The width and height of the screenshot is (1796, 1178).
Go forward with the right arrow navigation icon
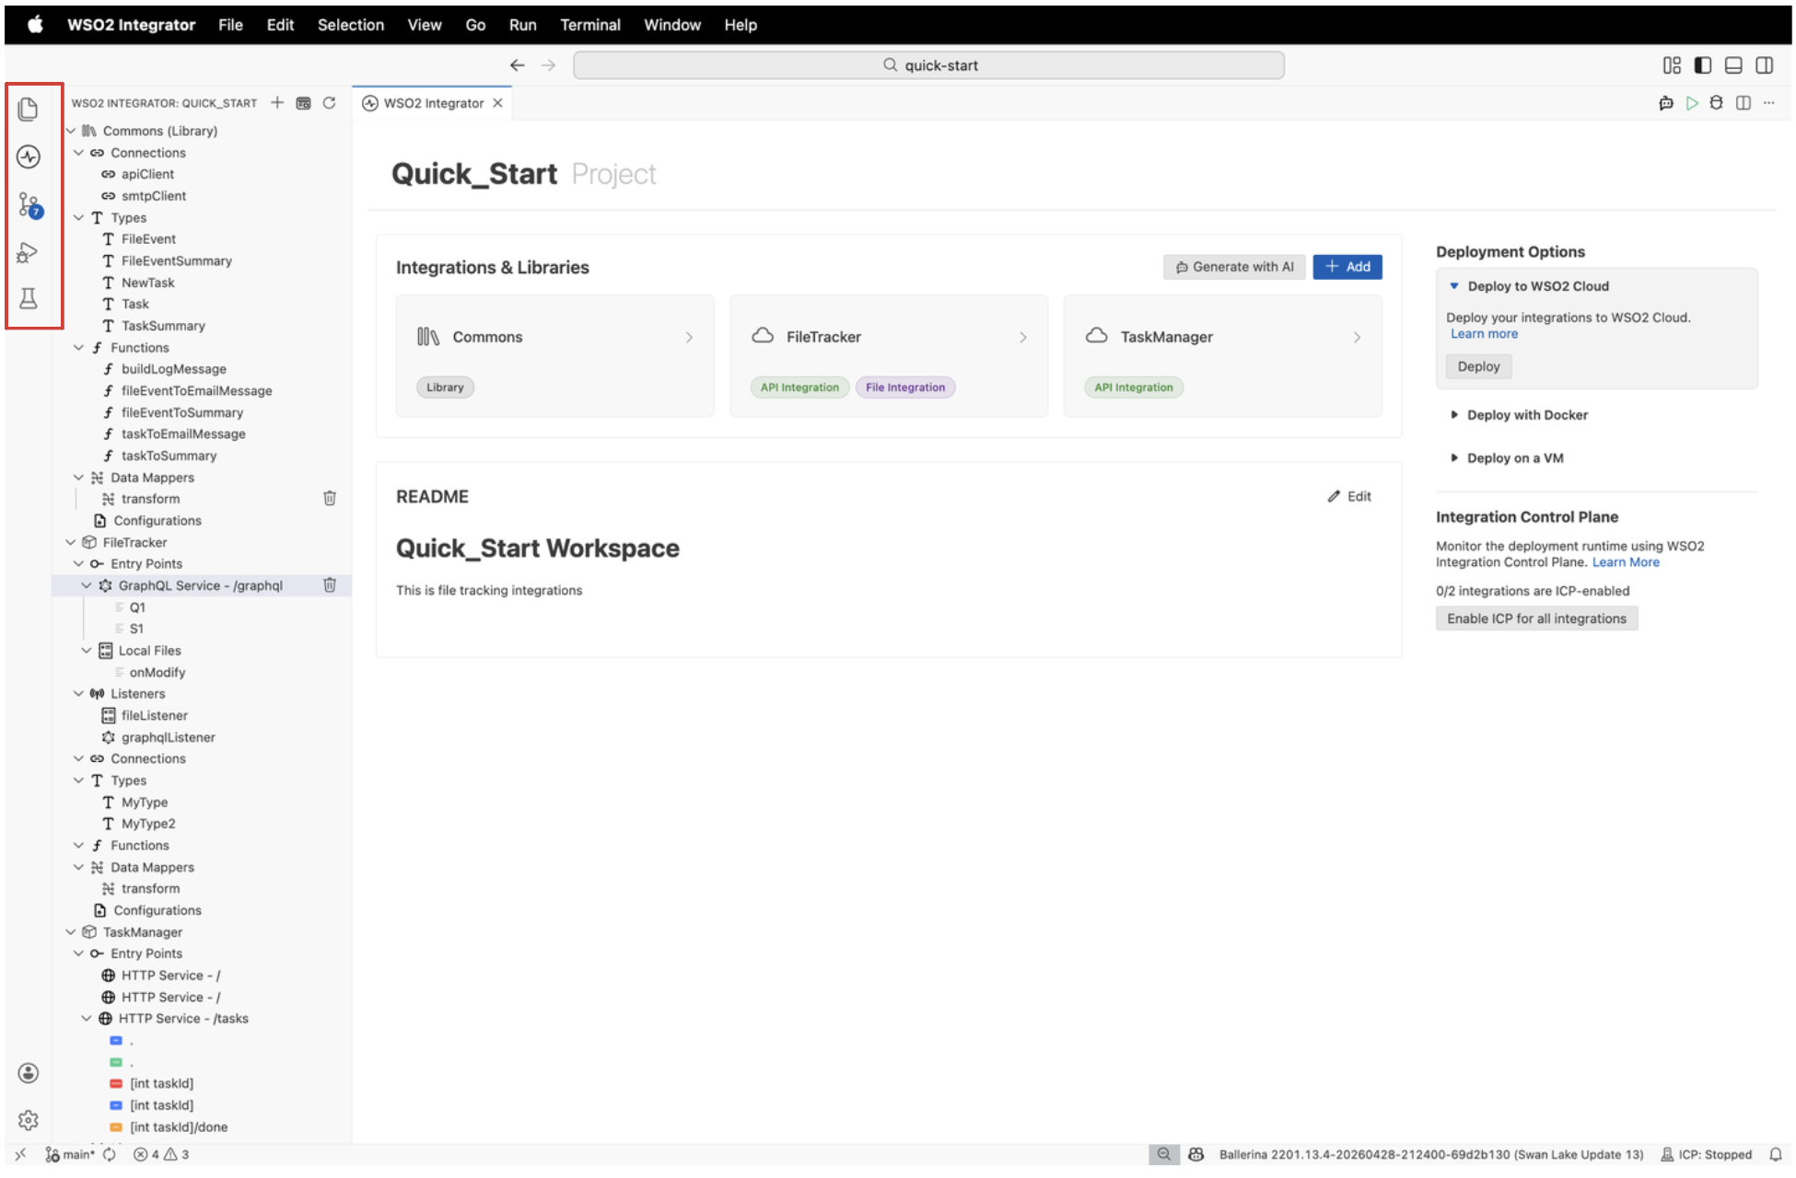[x=549, y=65]
